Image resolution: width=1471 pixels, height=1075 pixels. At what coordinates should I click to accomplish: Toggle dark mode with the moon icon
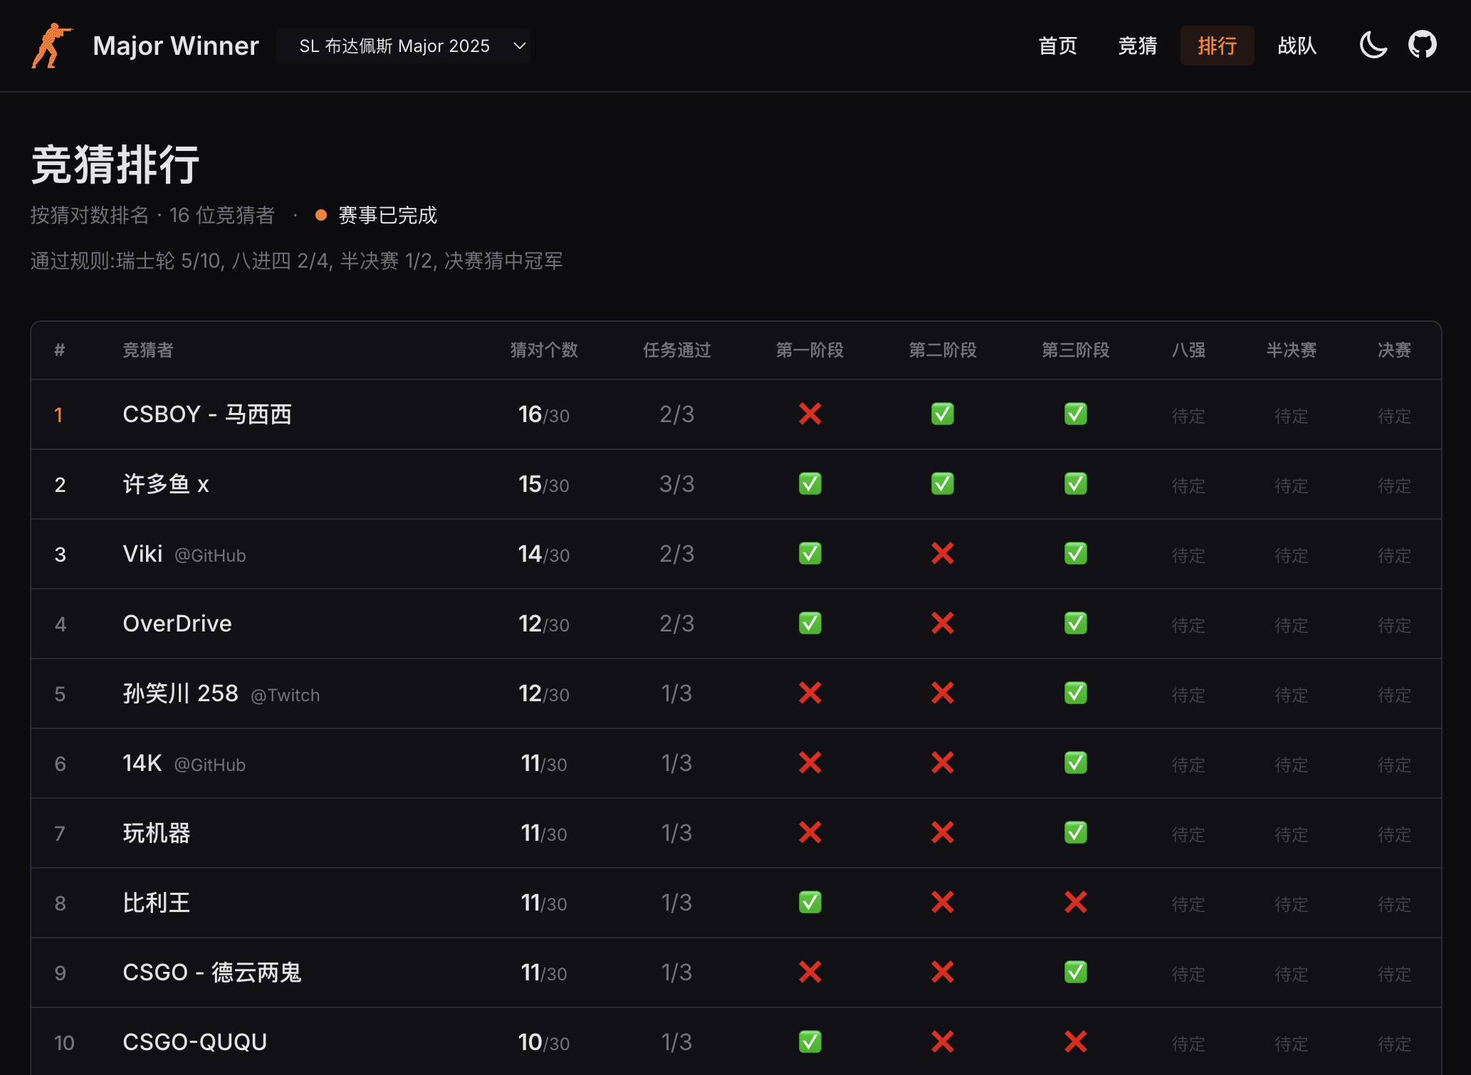pyautogui.click(x=1371, y=45)
